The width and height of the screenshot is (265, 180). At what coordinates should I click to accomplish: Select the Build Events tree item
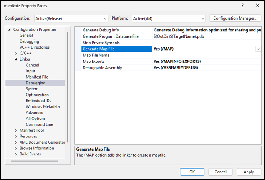30,154
